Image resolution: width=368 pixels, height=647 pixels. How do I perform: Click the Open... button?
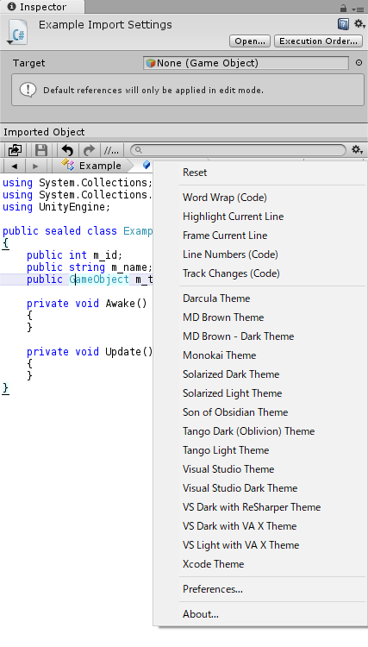tap(250, 41)
